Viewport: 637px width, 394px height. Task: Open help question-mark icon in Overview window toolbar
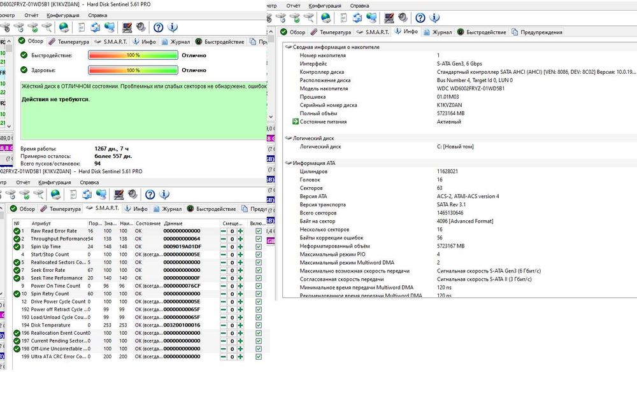click(159, 27)
